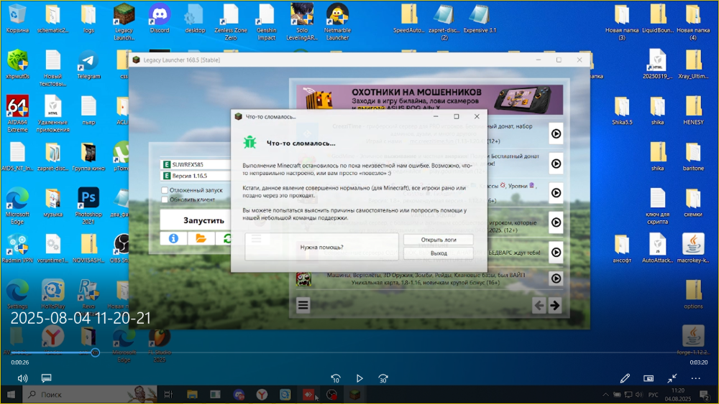Mute the video player volume

tap(22, 378)
